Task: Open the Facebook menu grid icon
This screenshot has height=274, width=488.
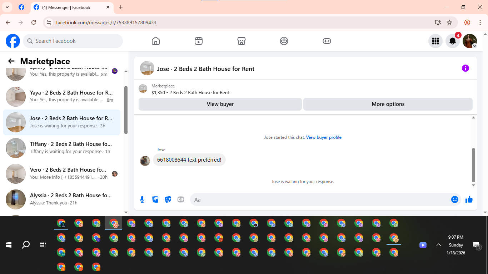Action: pos(435,41)
